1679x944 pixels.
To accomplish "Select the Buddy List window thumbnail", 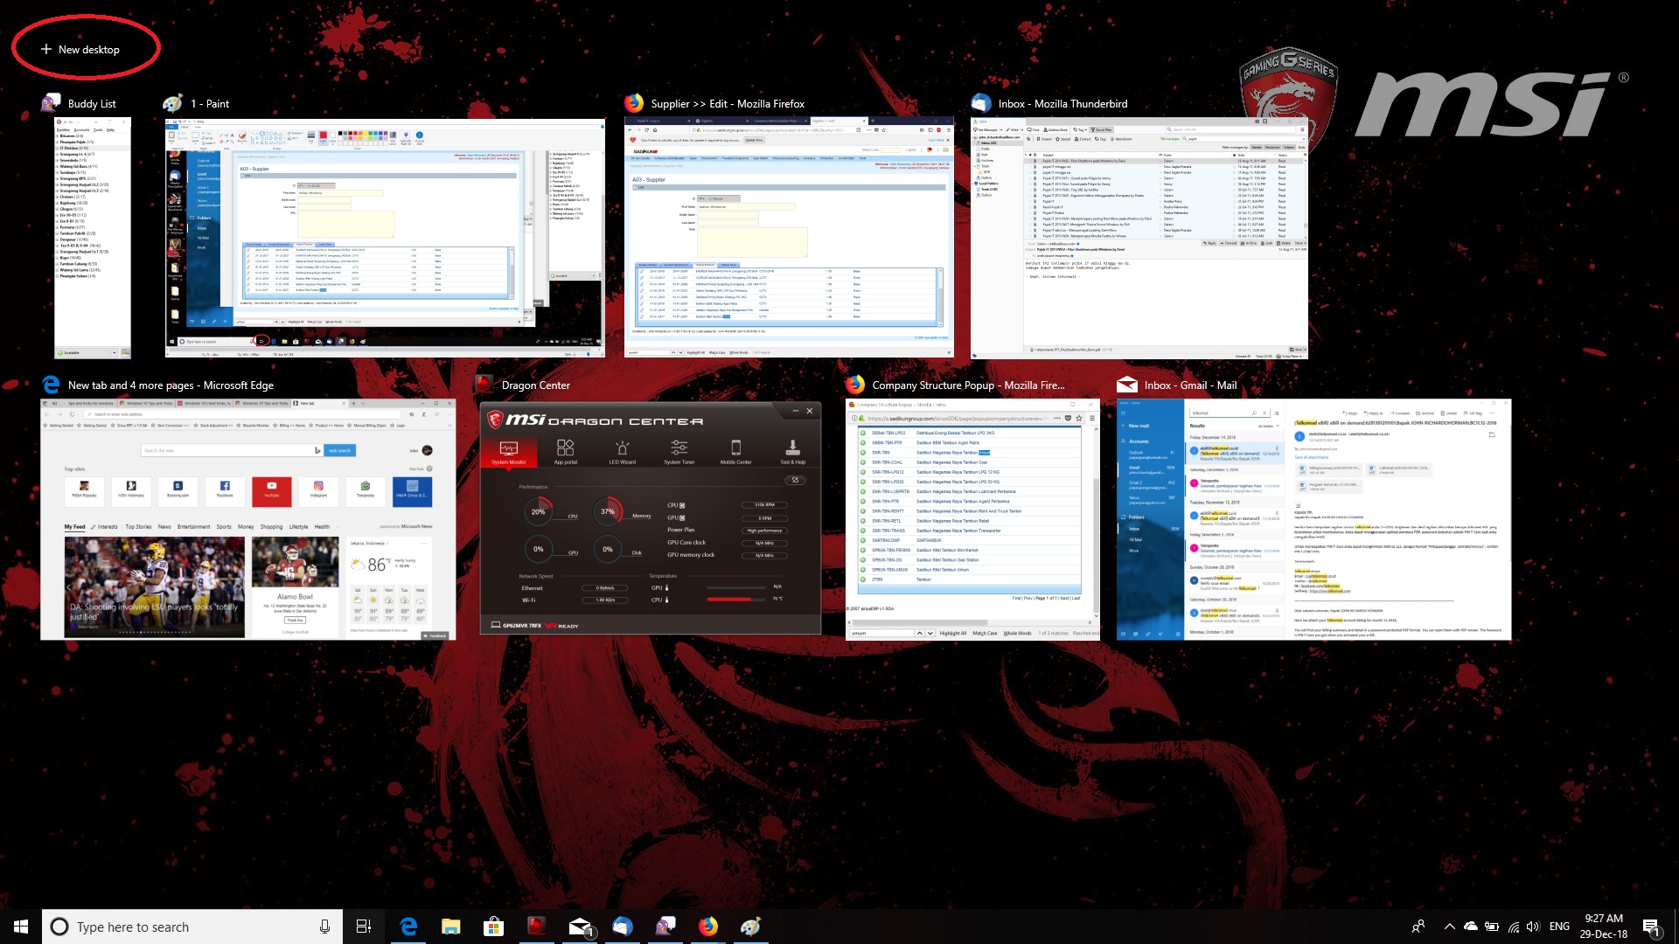I will (93, 238).
